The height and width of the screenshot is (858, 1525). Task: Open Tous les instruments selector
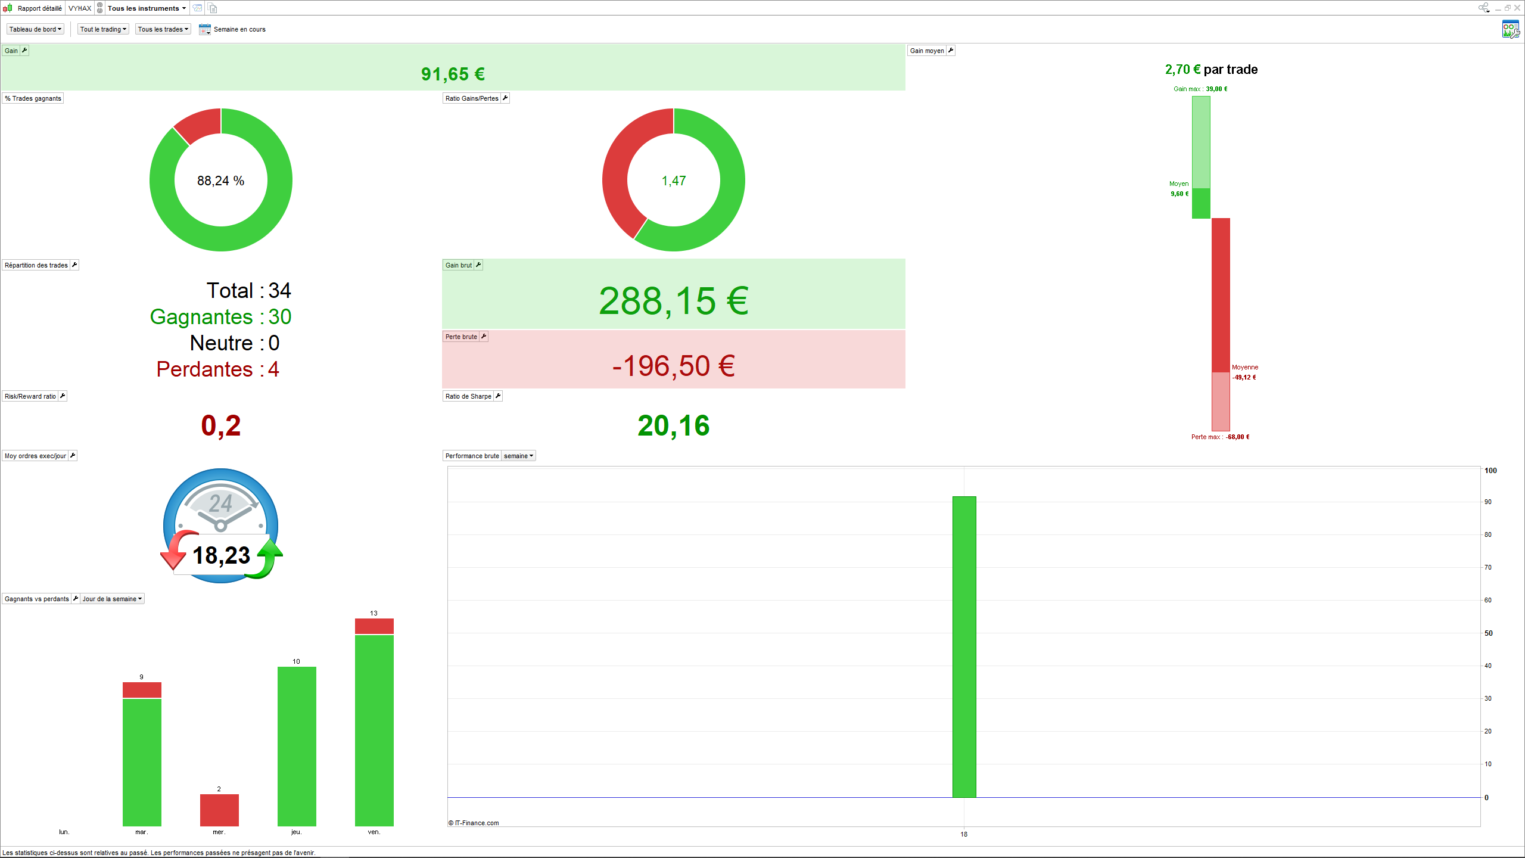147,8
